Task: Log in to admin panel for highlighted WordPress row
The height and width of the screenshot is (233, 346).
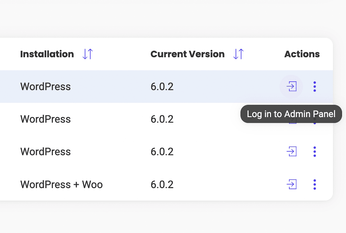Action: click(x=291, y=86)
